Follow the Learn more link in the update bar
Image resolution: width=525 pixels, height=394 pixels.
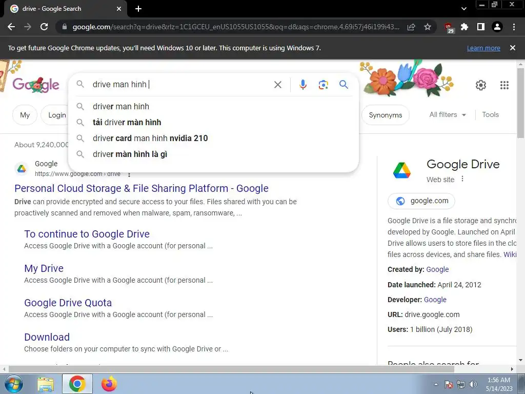pos(483,48)
